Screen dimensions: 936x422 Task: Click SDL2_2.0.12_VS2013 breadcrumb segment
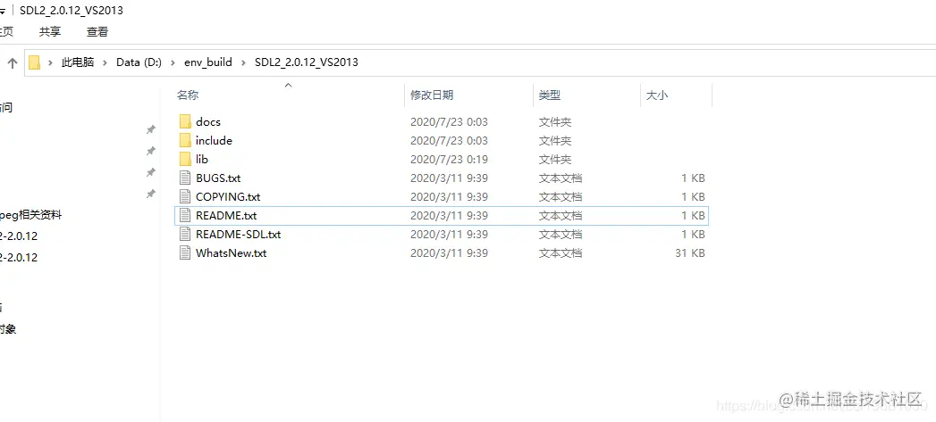tap(307, 62)
